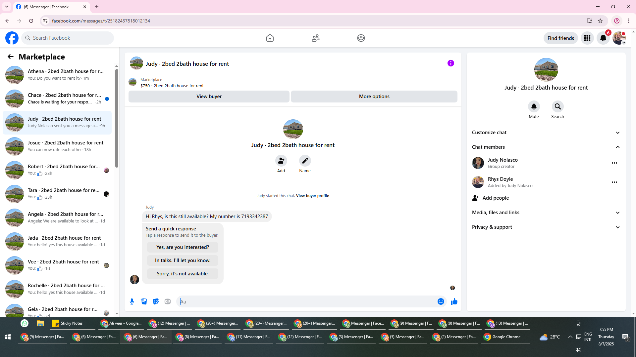Screen dimensions: 636x357
Task: Open the Groups icon in top navigation
Action: pyautogui.click(x=361, y=38)
